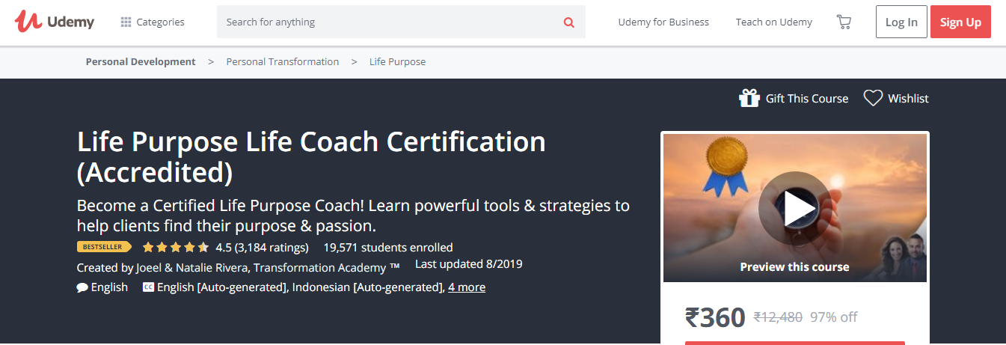This screenshot has height=345, width=1006.
Task: Click the speech bubble language icon
Action: pyautogui.click(x=82, y=287)
